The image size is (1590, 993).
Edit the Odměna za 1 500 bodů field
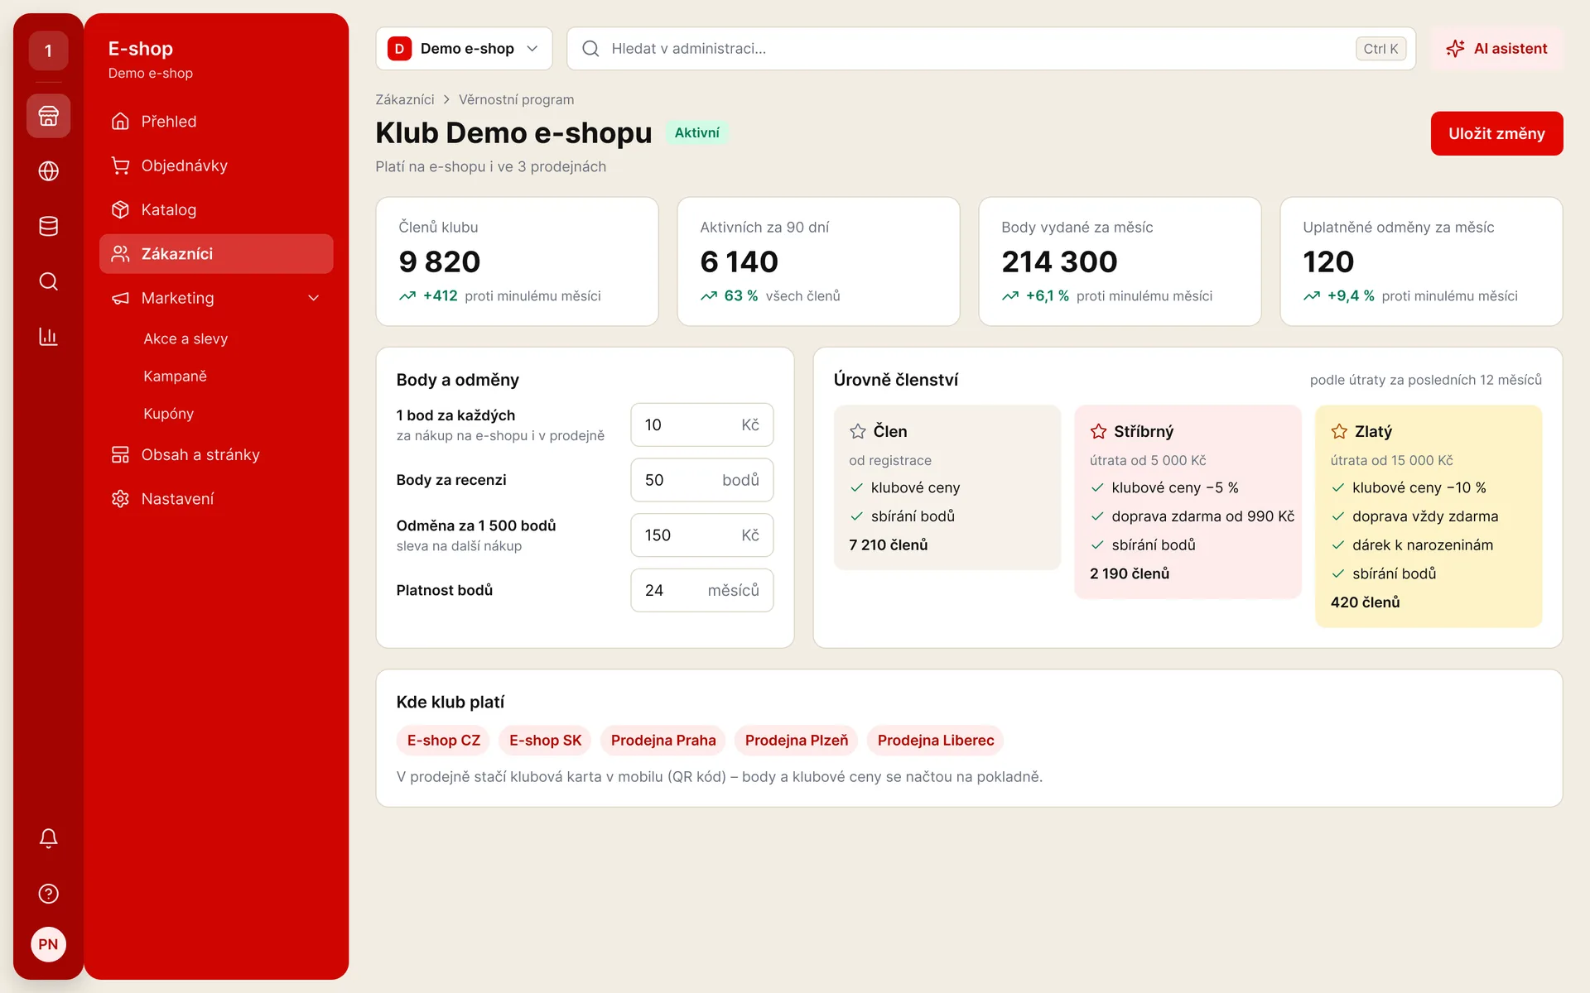point(701,535)
